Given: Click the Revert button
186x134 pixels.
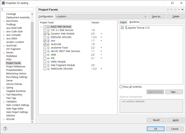Looking at the screenshot, I should [156, 120].
